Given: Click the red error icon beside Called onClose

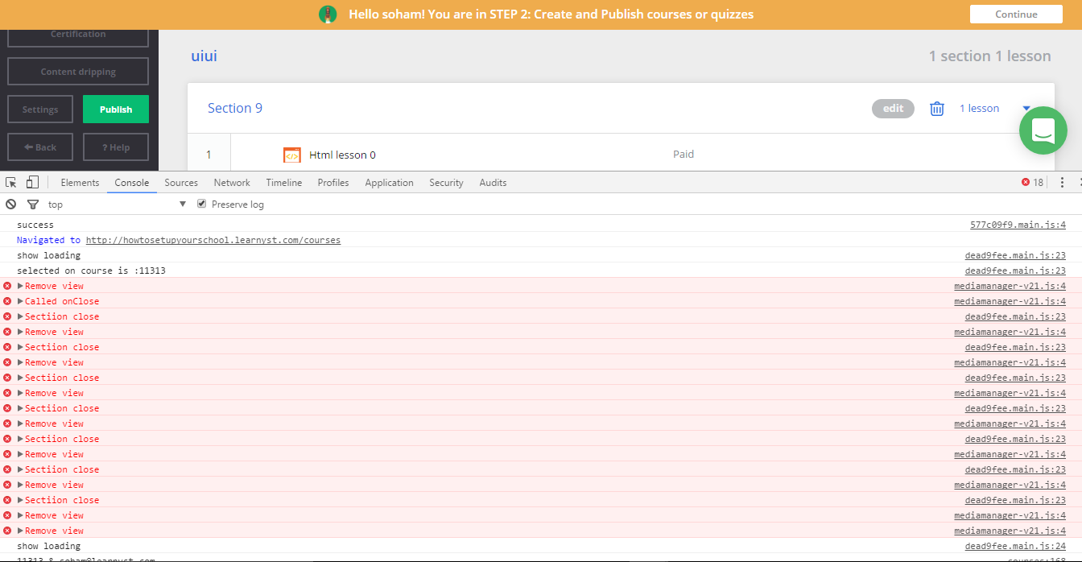Looking at the screenshot, I should (x=7, y=301).
